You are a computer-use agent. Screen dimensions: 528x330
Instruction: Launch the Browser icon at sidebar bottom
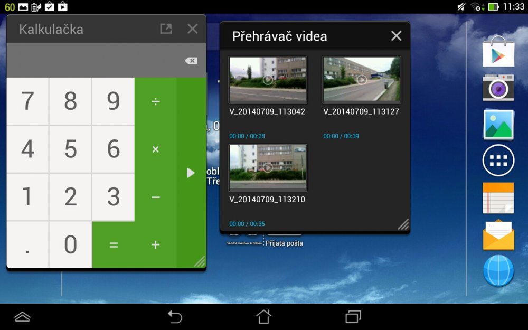pyautogui.click(x=498, y=271)
